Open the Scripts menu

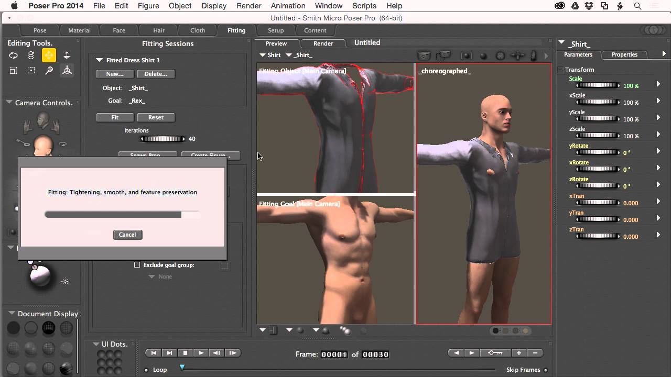click(x=364, y=6)
